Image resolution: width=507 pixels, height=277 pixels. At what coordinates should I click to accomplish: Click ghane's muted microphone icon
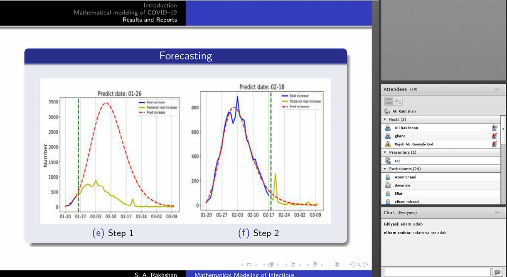coord(495,136)
